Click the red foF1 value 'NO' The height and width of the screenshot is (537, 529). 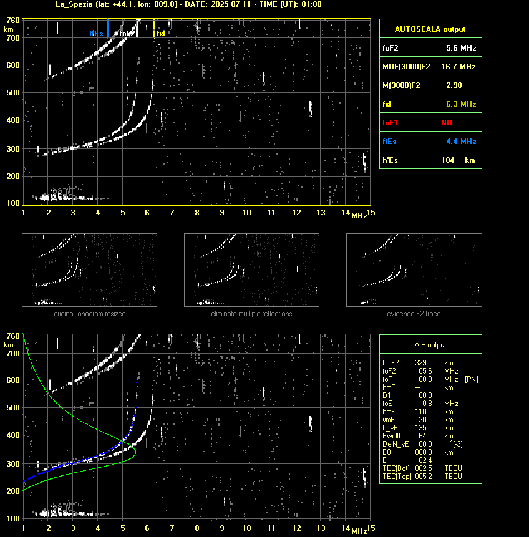coord(447,123)
